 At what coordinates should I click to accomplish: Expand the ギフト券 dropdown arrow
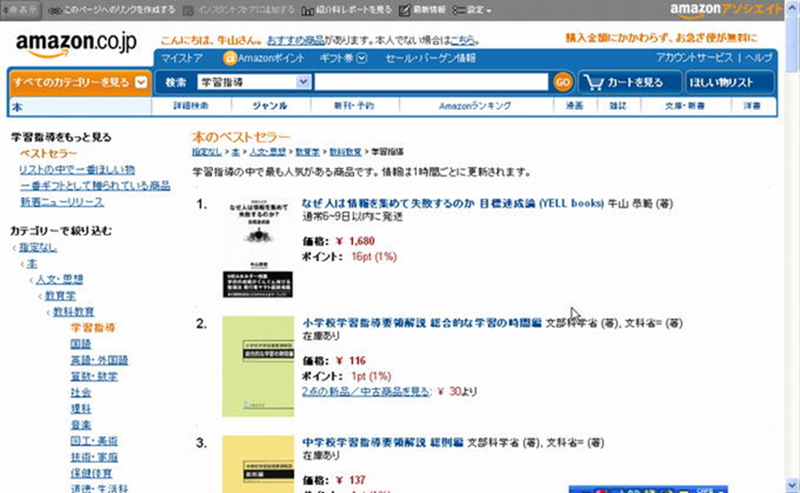click(x=362, y=58)
